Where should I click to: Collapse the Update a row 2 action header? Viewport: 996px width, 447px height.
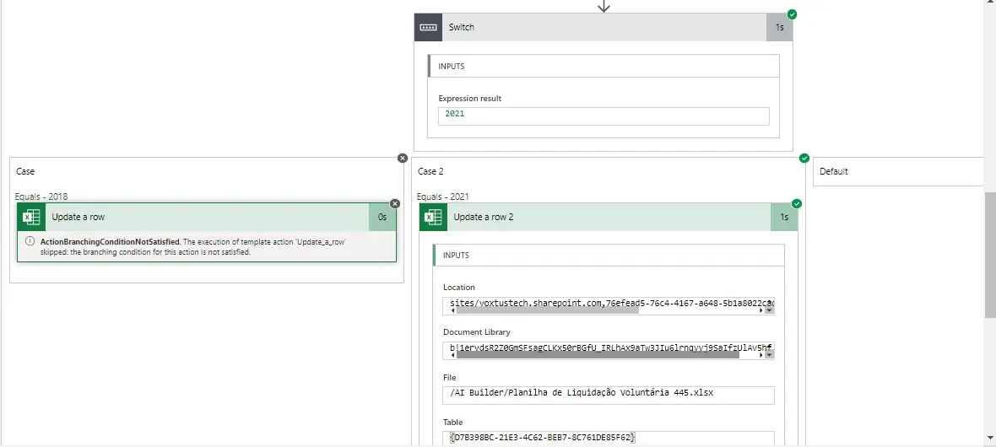point(608,218)
